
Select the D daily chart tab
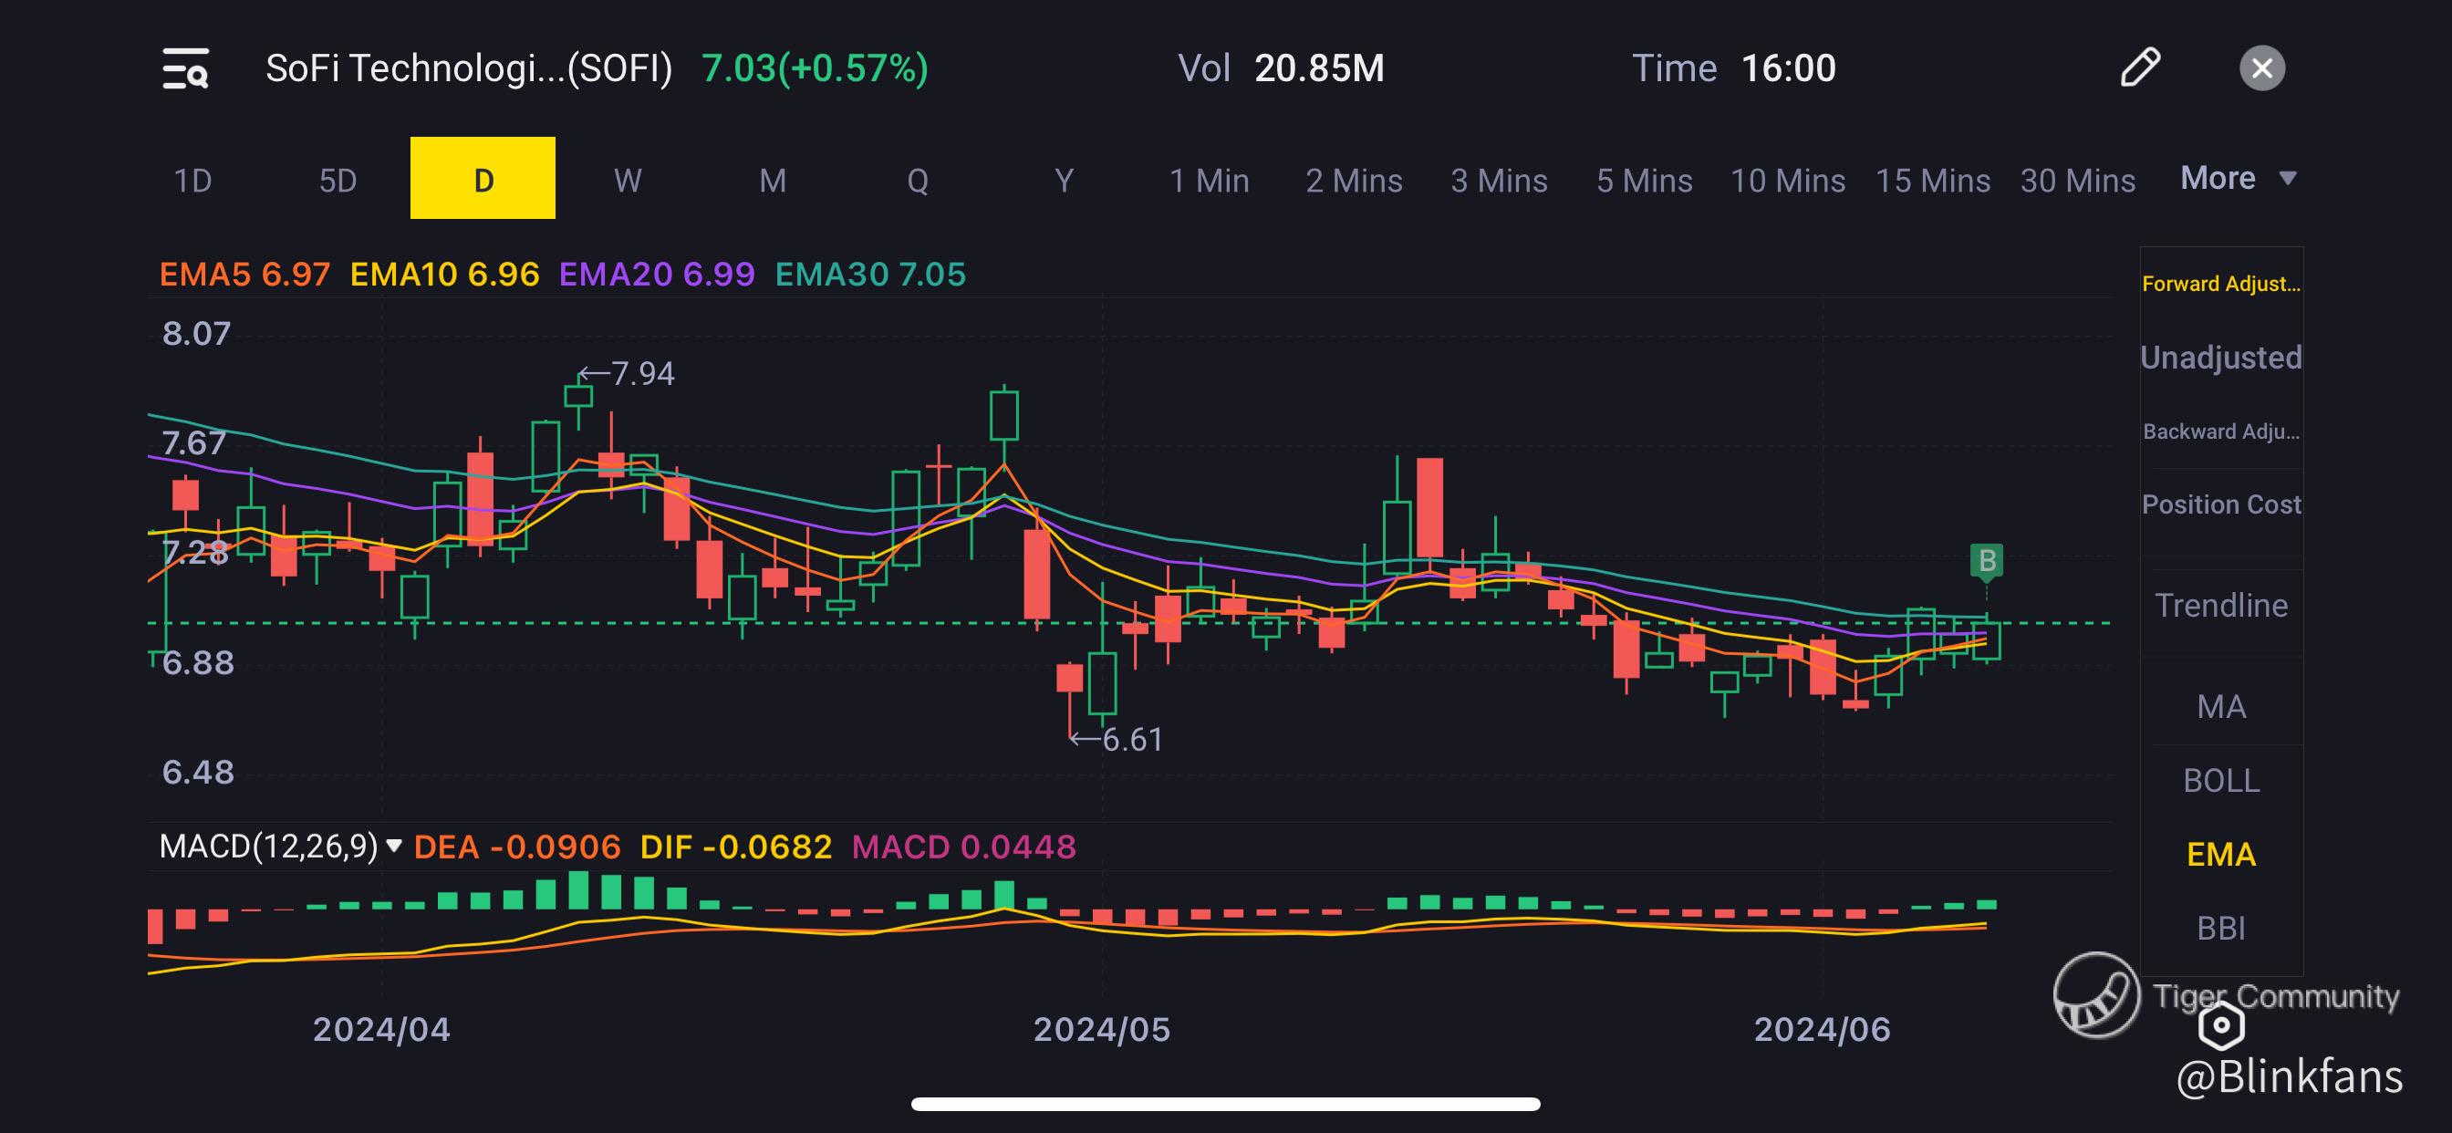(483, 178)
